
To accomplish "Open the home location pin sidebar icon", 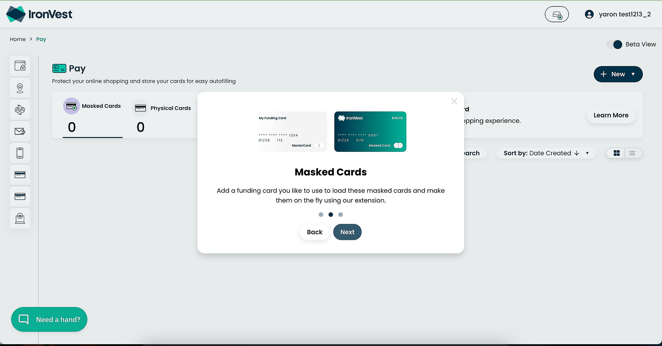I will coord(20,88).
